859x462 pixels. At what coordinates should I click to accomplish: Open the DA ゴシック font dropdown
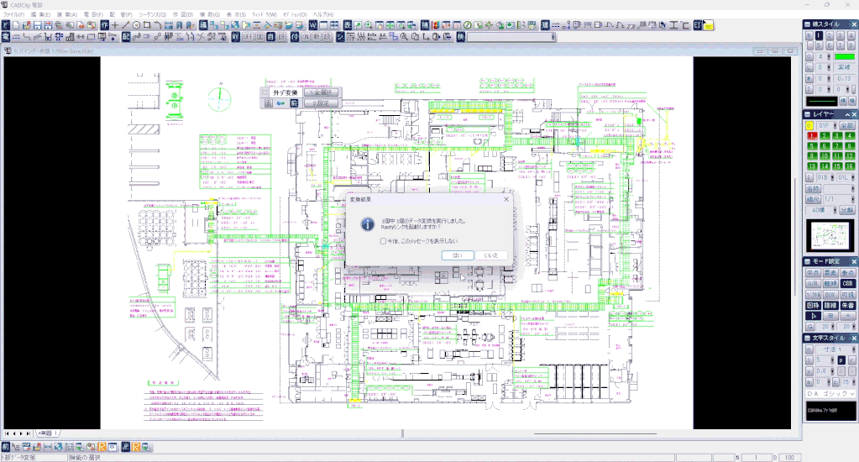(x=830, y=394)
